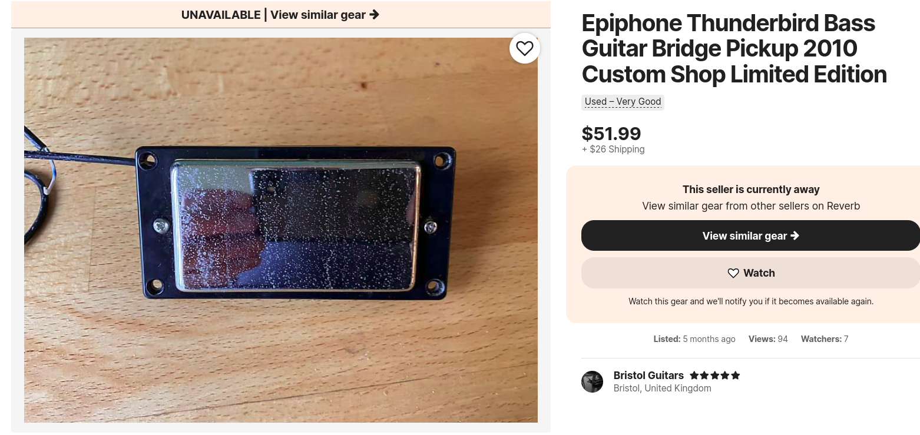Image resolution: width=920 pixels, height=435 pixels.
Task: Click the heart icon inside the Watch button
Action: (733, 273)
